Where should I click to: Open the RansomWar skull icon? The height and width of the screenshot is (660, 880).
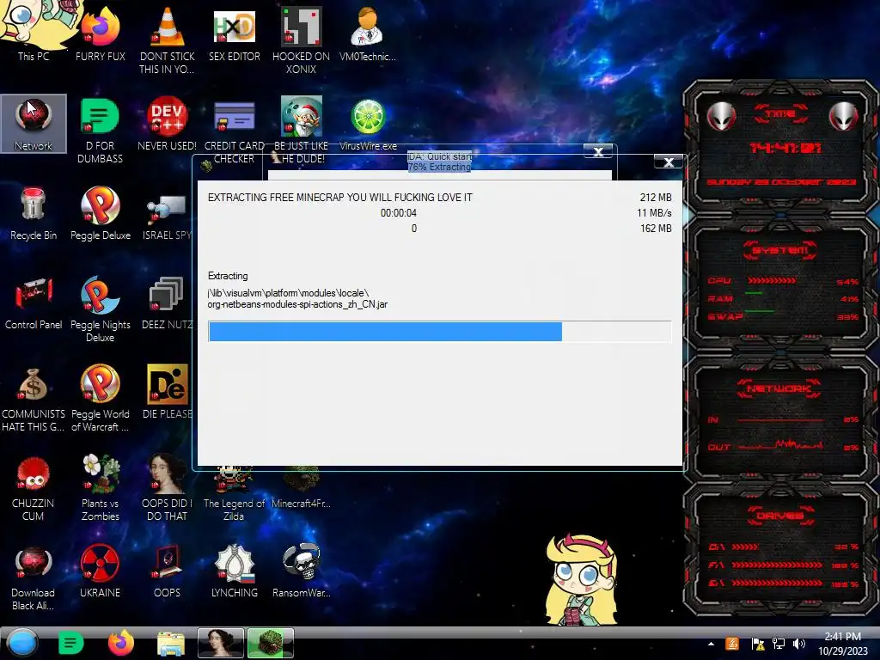pos(302,571)
